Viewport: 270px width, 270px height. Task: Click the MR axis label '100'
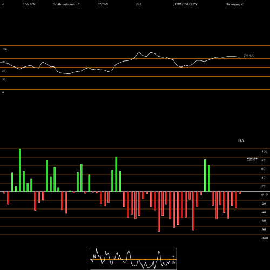click(264, 152)
